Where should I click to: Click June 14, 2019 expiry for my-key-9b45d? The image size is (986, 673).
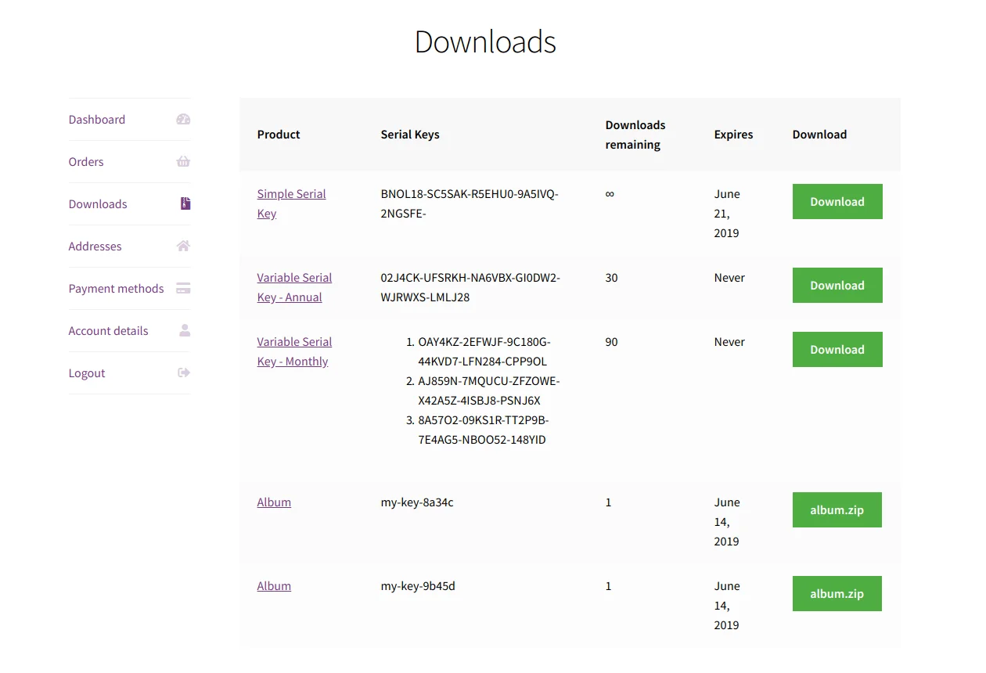pos(727,606)
